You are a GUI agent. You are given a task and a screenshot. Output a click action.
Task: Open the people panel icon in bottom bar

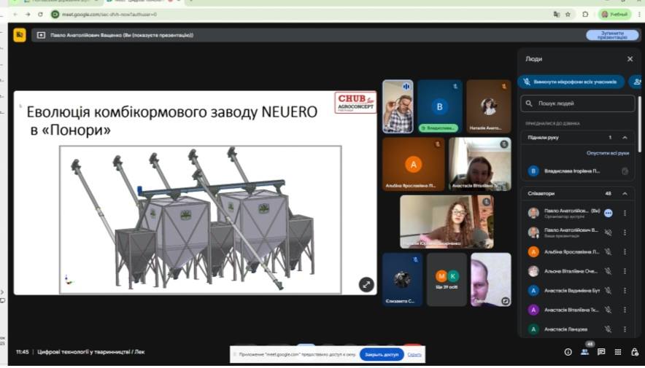pos(584,351)
